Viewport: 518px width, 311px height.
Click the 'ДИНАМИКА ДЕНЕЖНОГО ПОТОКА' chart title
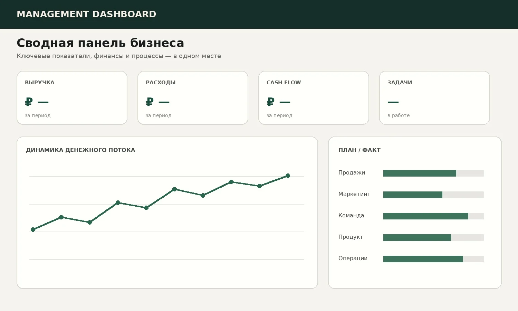tap(80, 150)
